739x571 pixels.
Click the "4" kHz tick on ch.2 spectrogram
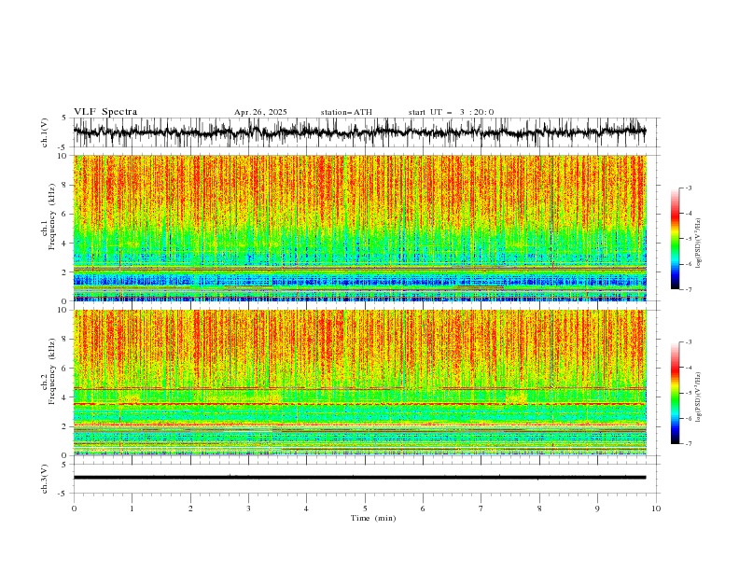(65, 397)
